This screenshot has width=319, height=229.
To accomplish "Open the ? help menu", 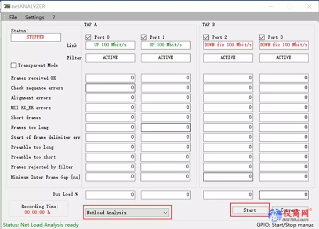I will tap(54, 17).
